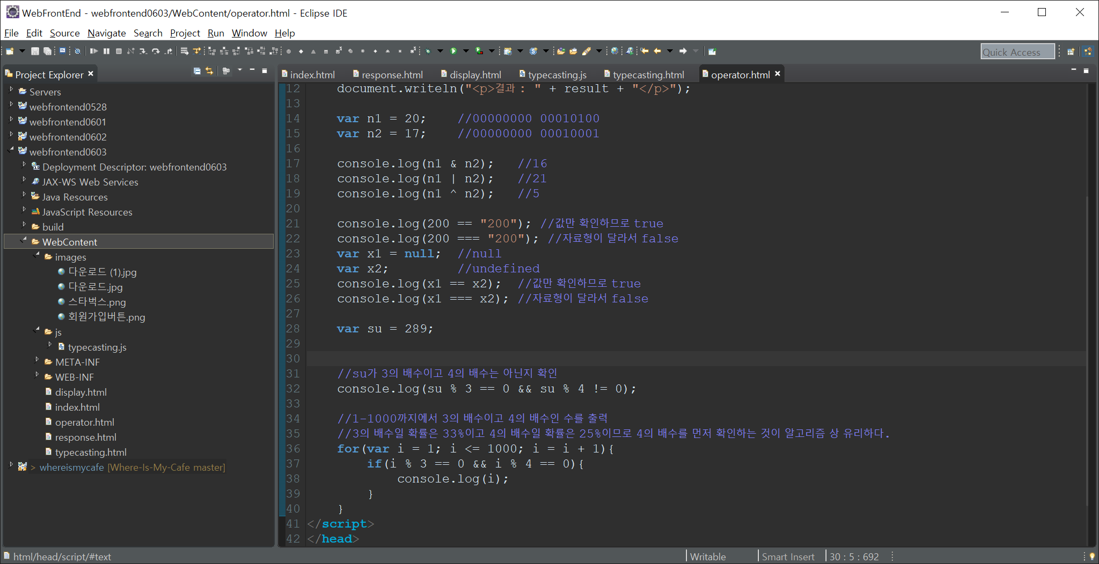Click the Open Type folder icon
Screen dimensions: 1099x564
561,51
